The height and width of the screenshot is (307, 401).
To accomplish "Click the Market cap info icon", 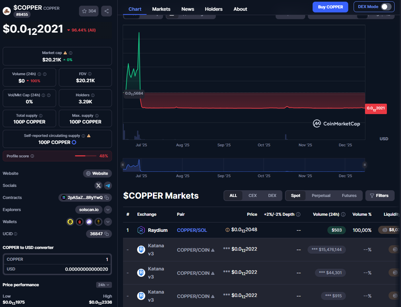I will [71, 53].
